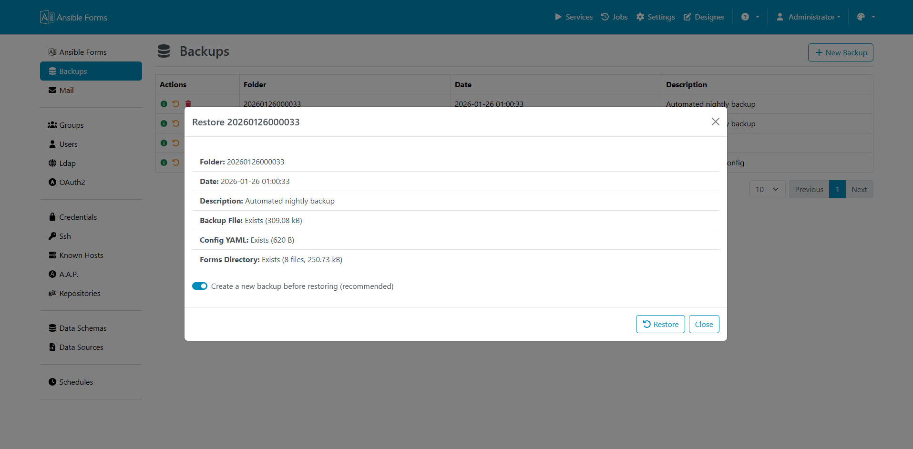The image size is (913, 449).
Task: Expand the Administrator user menu
Action: pyautogui.click(x=809, y=17)
